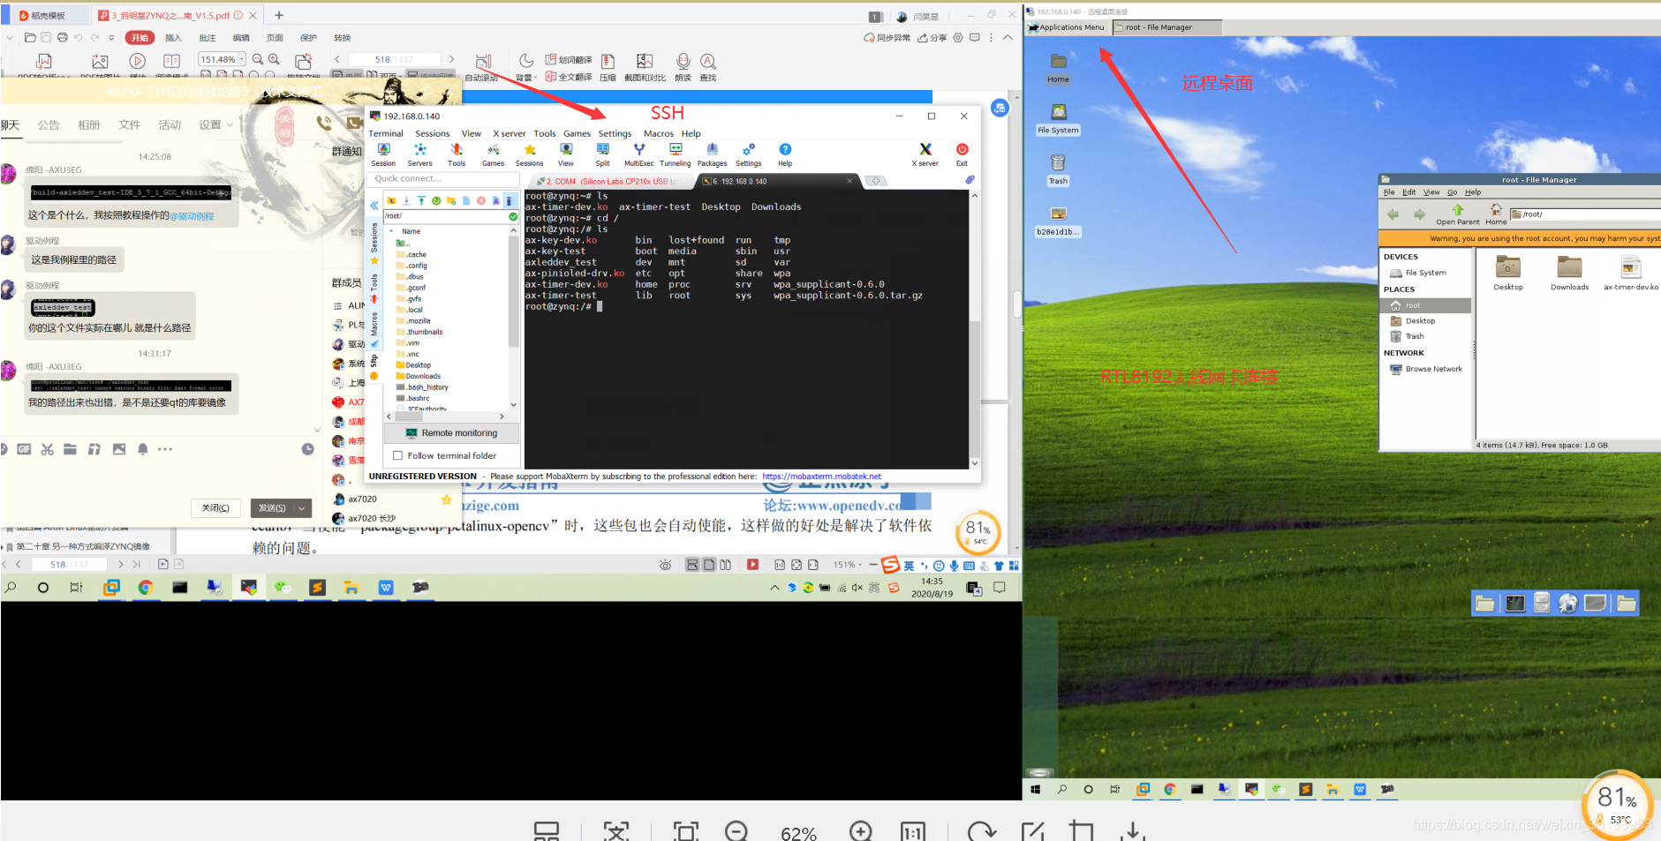
Task: Open the Games toolbar icon in MobaXterm
Action: (493, 154)
